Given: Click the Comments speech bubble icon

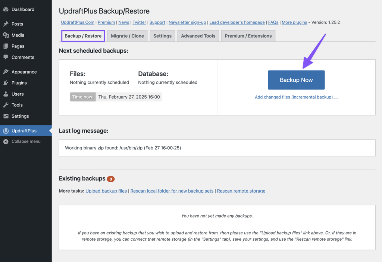Looking at the screenshot, I should [6, 57].
